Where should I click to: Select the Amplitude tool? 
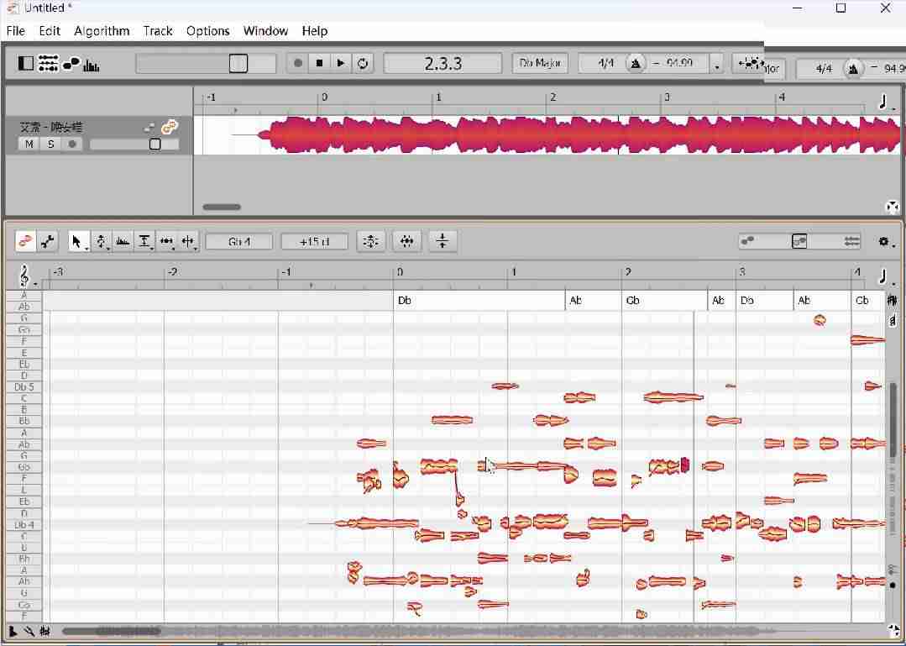click(123, 242)
